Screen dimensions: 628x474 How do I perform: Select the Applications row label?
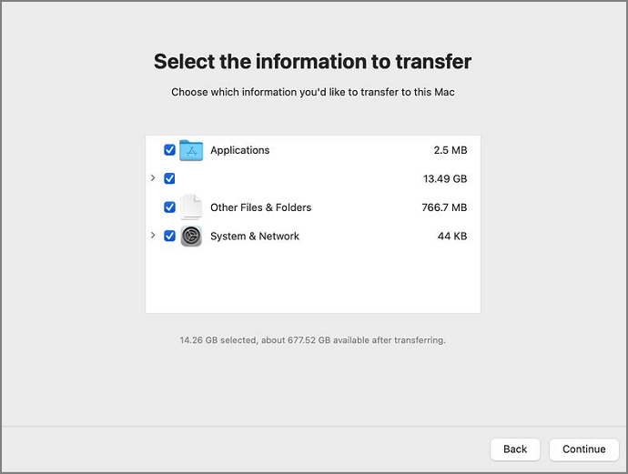[239, 150]
